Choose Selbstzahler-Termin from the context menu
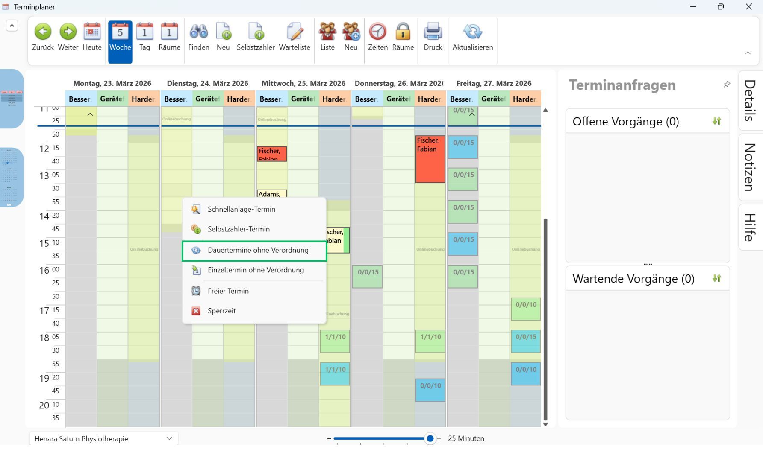The width and height of the screenshot is (763, 461). tap(254, 229)
